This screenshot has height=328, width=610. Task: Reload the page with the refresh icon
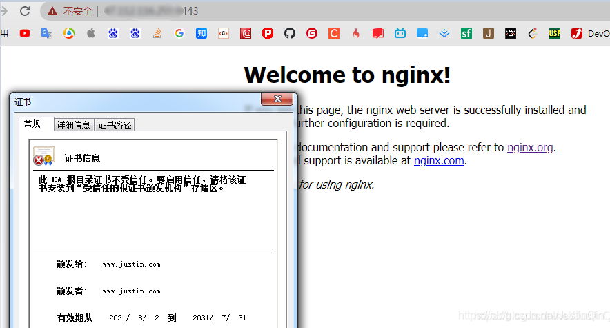[x=25, y=11]
